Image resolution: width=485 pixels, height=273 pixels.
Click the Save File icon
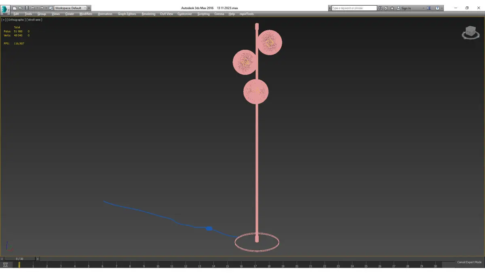[x=27, y=8]
